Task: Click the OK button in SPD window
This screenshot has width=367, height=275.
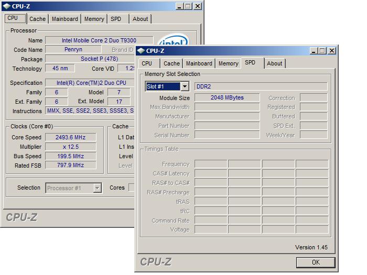Action: 316,262
